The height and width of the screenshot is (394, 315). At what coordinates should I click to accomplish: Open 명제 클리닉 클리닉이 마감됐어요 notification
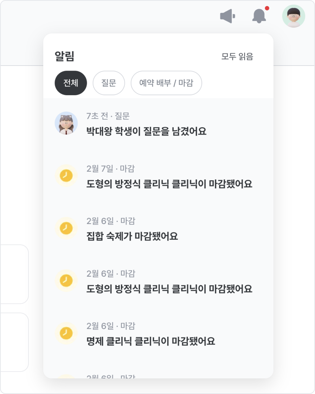click(158, 334)
